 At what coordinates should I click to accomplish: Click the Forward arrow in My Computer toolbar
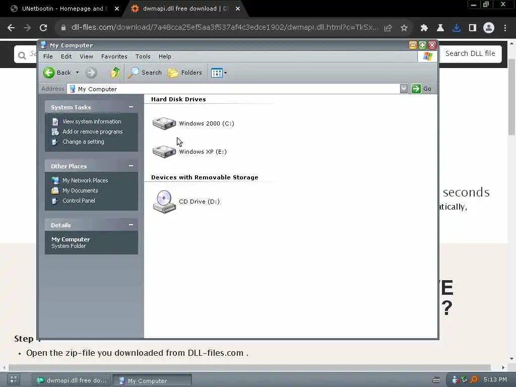[x=91, y=73]
